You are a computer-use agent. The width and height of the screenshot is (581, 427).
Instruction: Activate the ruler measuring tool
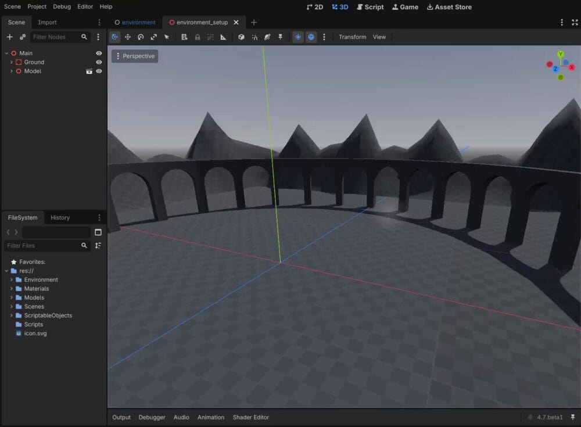(x=223, y=37)
